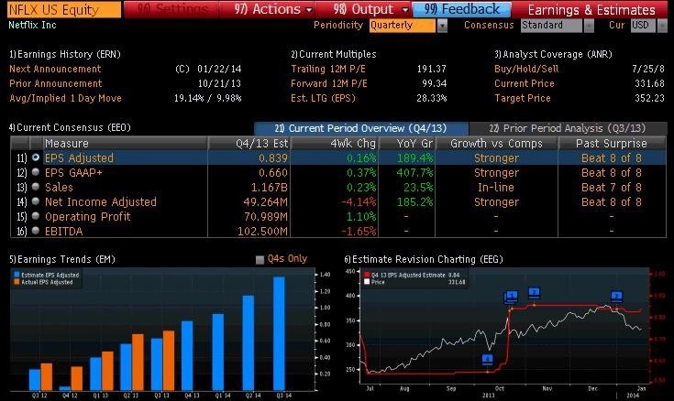Open the Earnings History (ERN) section link

[65, 54]
